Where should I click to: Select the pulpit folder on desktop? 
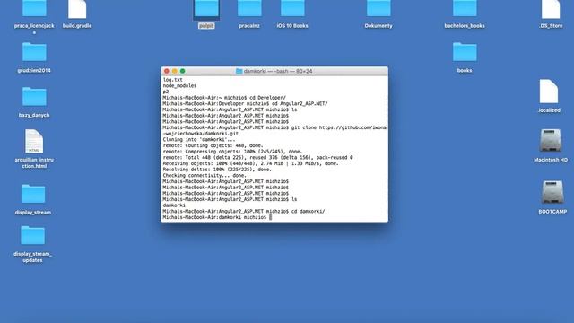click(x=206, y=9)
